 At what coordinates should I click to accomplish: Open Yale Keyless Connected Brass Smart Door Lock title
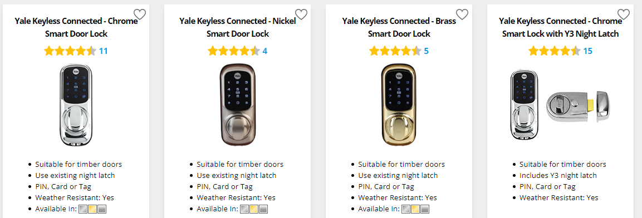[399, 27]
